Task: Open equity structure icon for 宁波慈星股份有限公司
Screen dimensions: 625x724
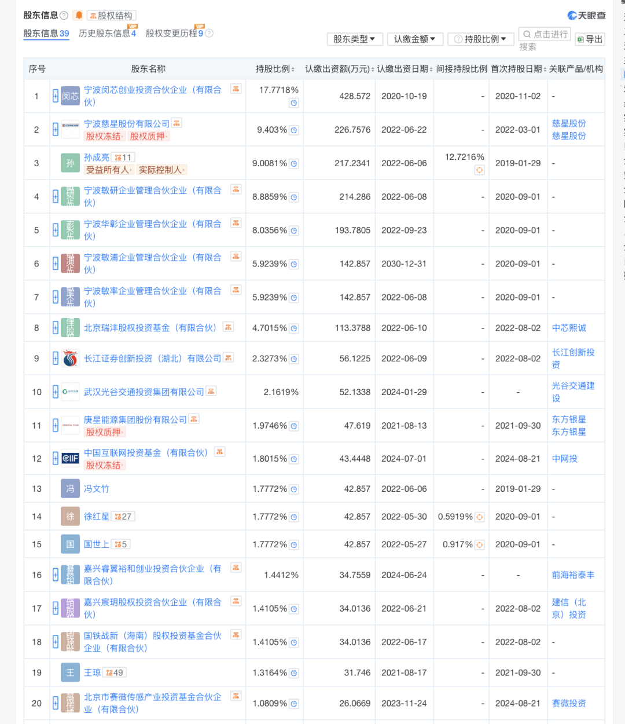Action: point(177,123)
